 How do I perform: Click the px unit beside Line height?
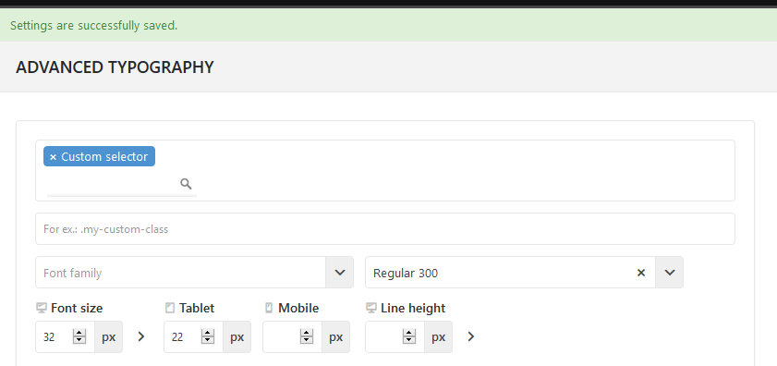[x=438, y=337]
